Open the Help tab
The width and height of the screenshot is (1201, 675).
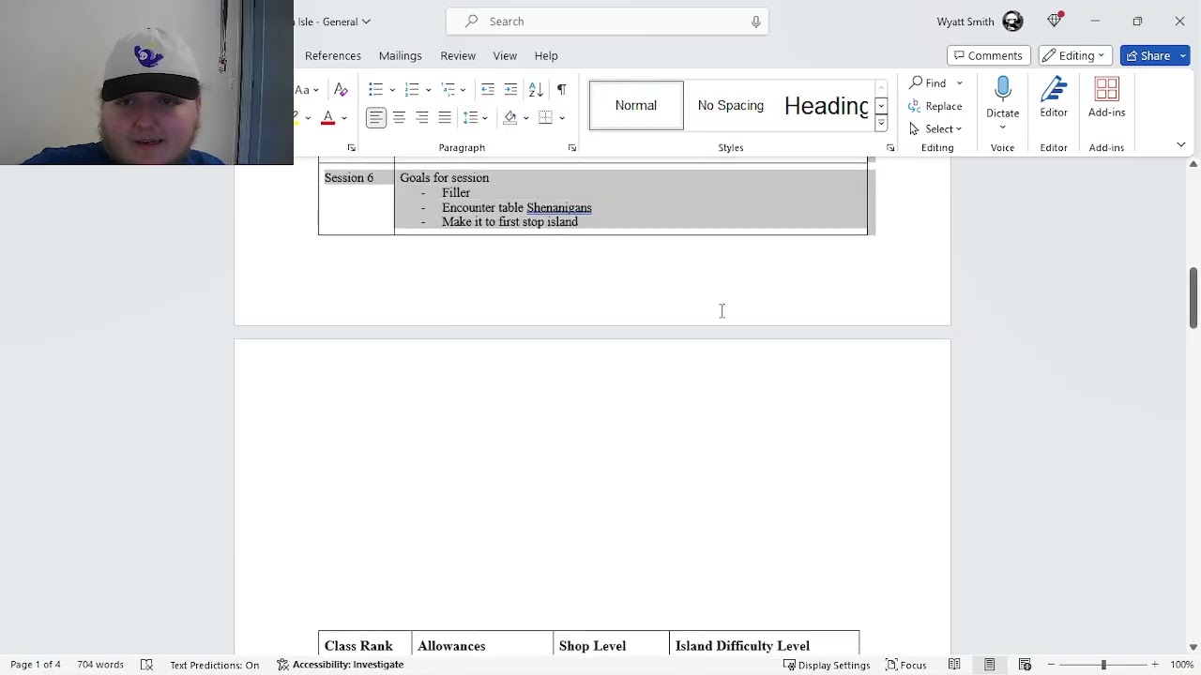pos(546,55)
